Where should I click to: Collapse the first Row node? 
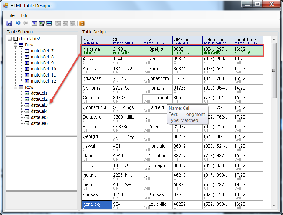pos(16,44)
